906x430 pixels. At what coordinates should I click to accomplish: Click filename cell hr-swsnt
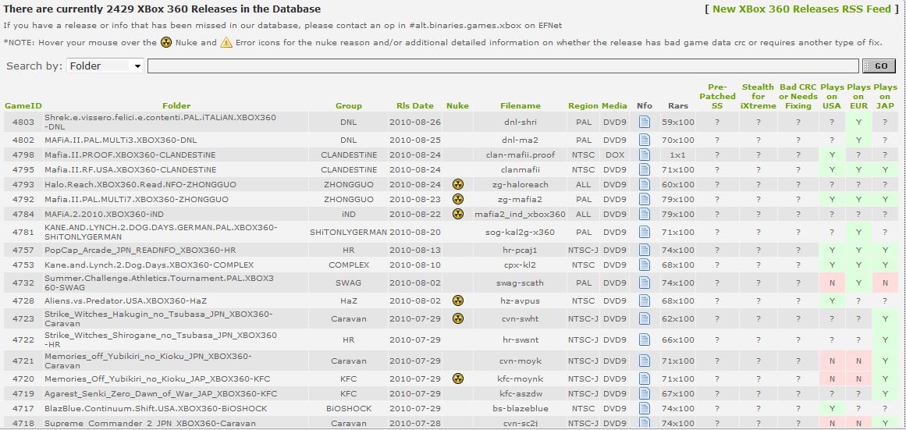(x=521, y=339)
